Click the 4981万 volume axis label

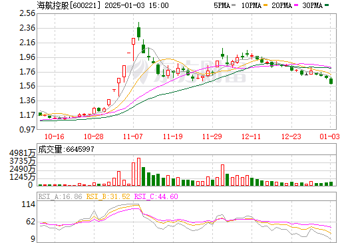[23, 153]
